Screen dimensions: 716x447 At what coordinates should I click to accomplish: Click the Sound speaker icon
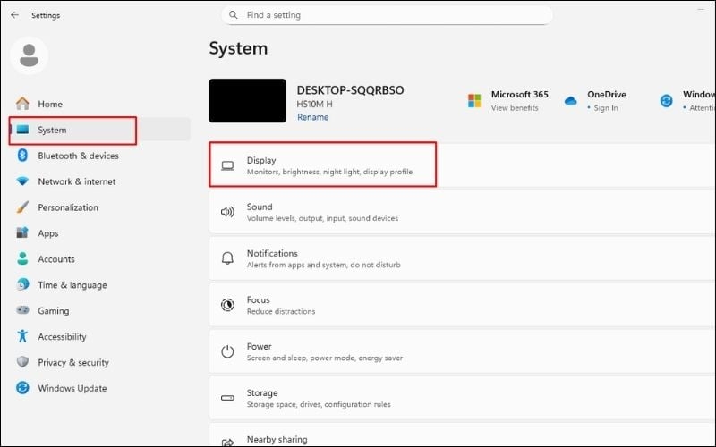tap(227, 212)
